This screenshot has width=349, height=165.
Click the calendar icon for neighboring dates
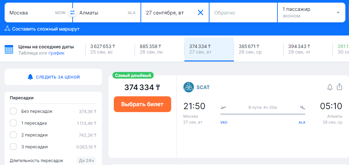9,50
